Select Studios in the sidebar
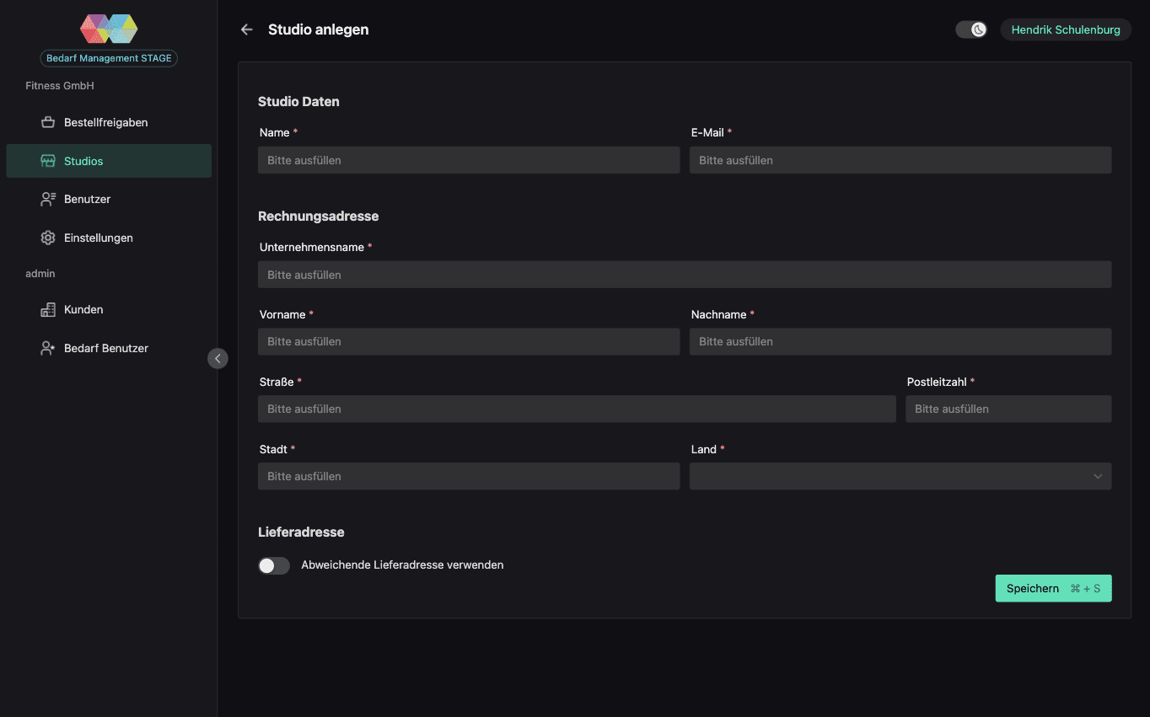 [x=109, y=161]
